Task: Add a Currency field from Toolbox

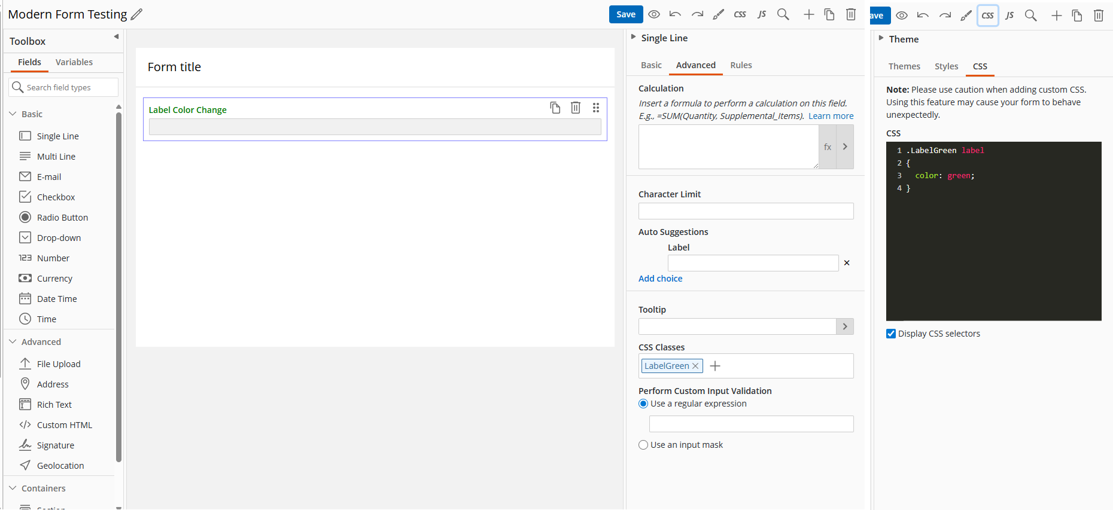Action: (x=54, y=279)
